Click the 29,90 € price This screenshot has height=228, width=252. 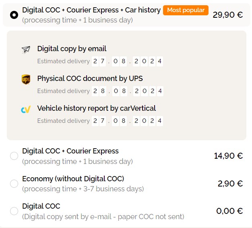tap(228, 15)
